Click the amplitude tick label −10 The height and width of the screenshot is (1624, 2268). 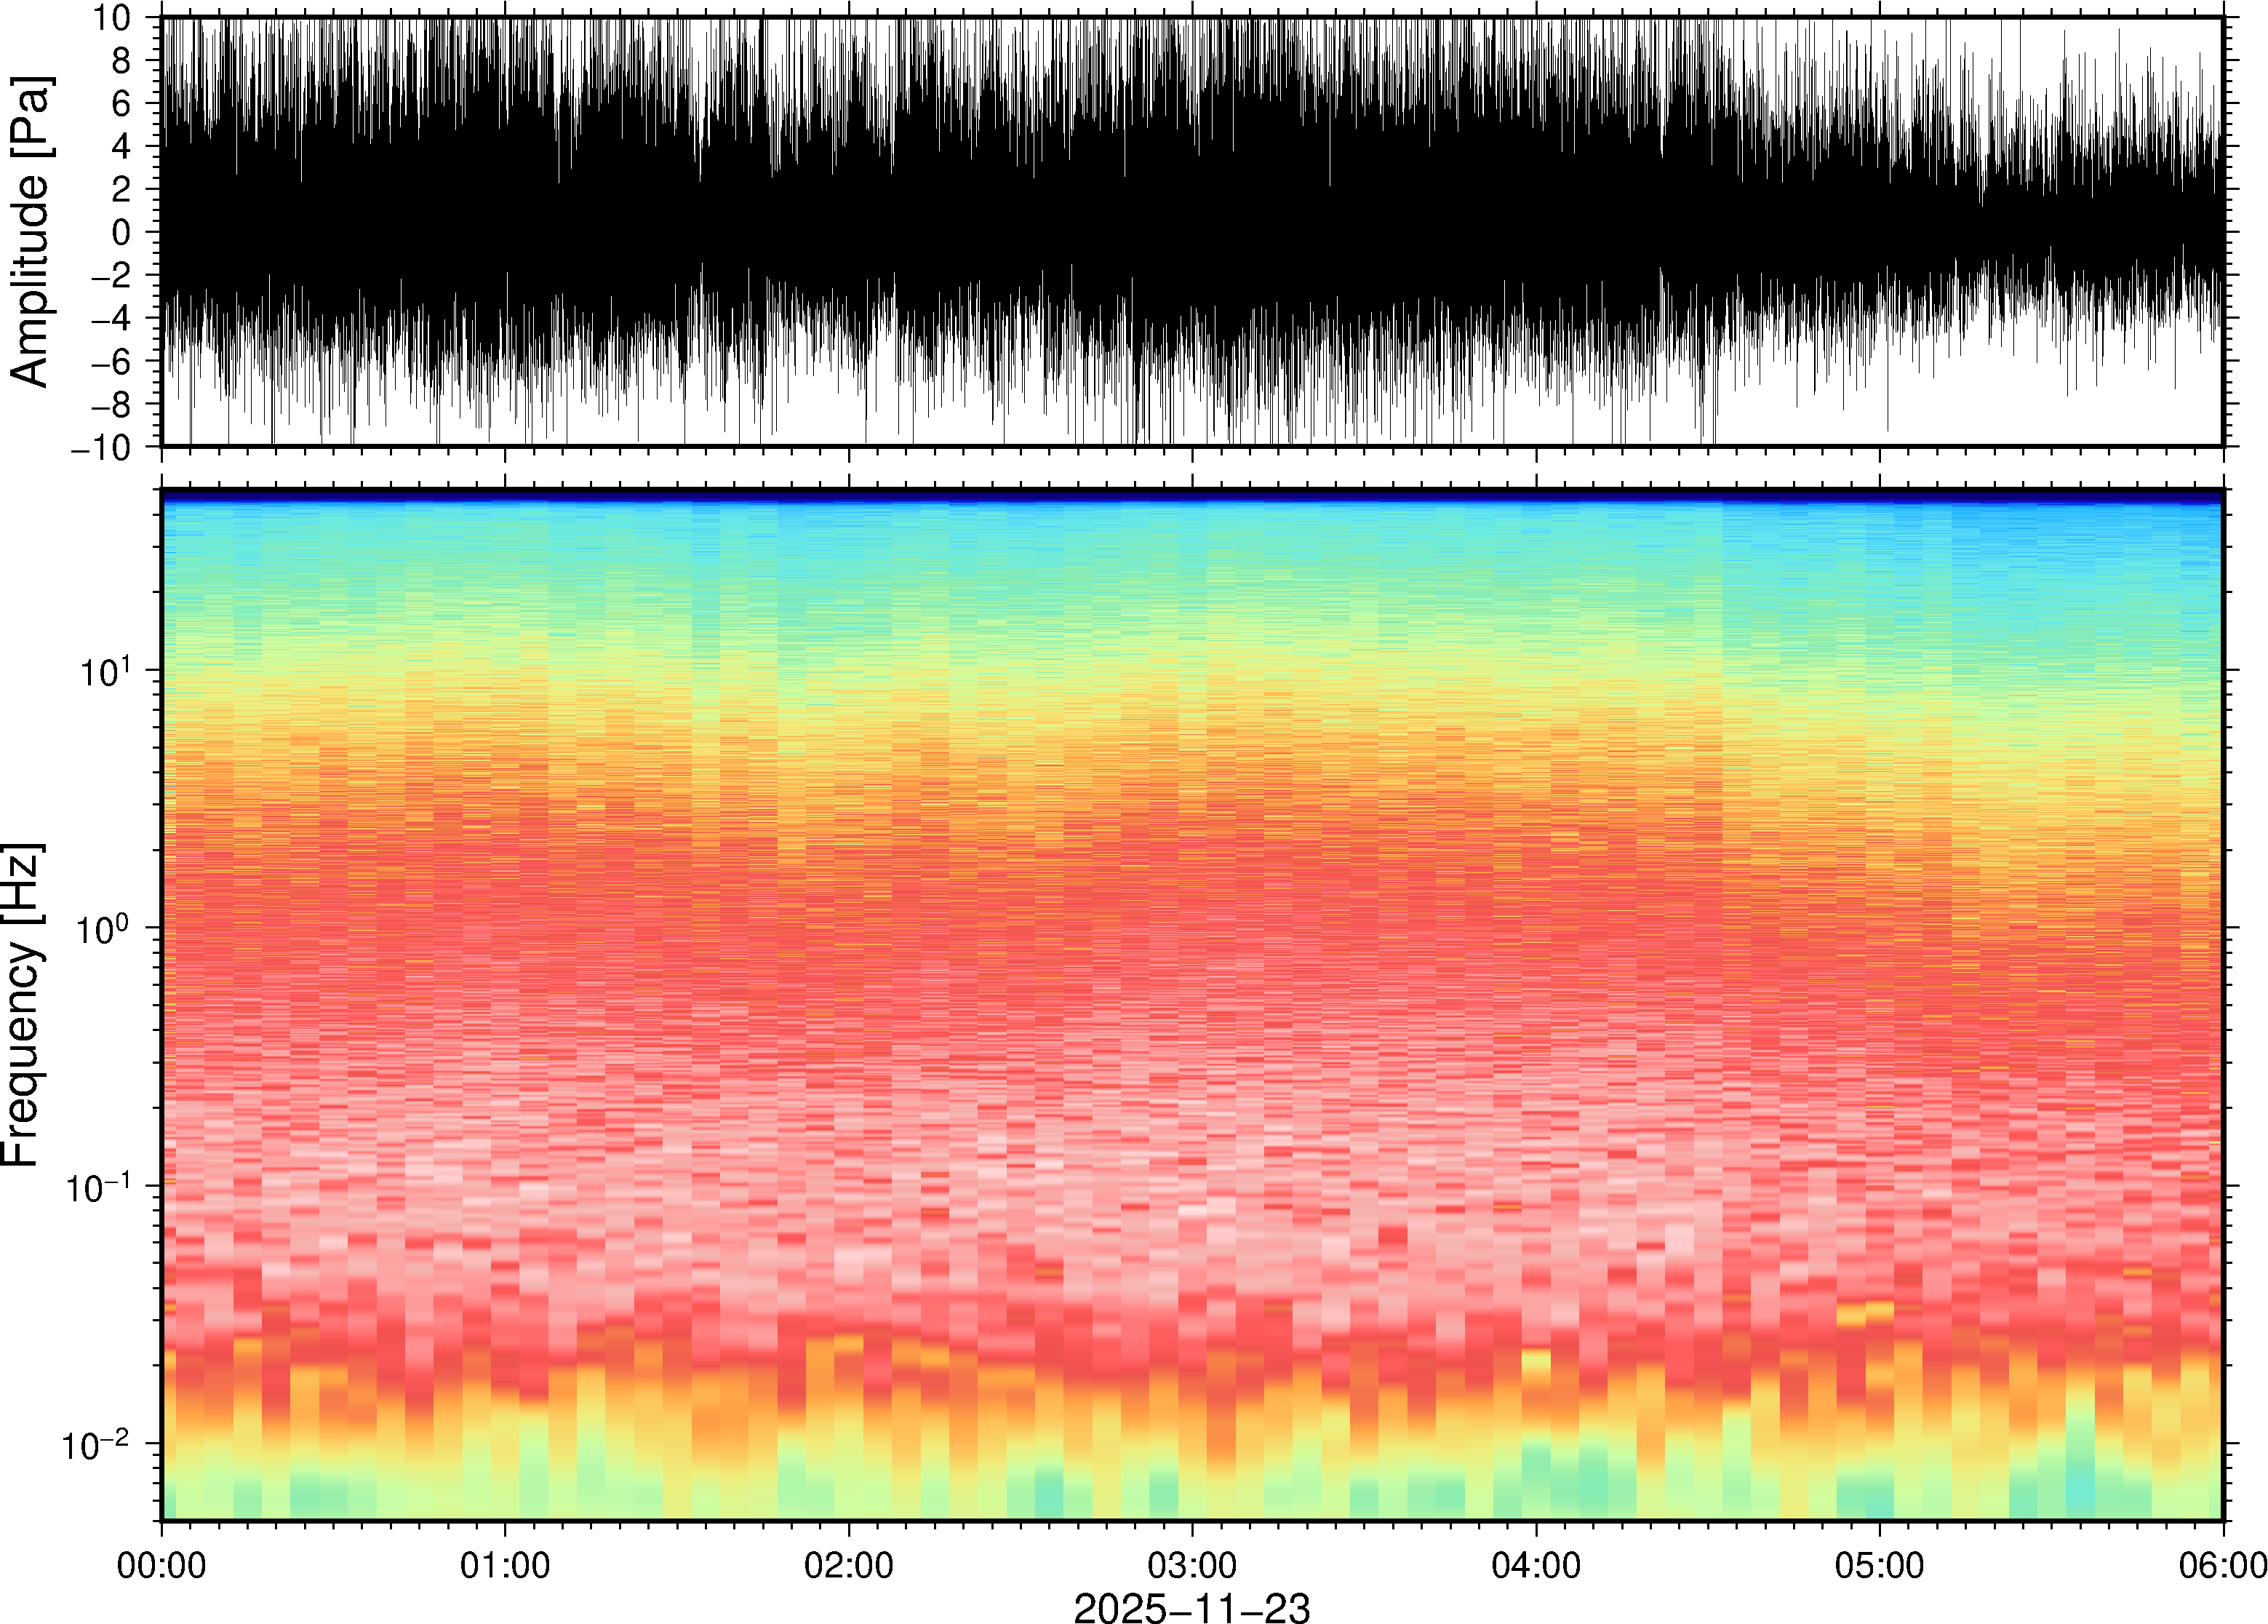[x=102, y=448]
